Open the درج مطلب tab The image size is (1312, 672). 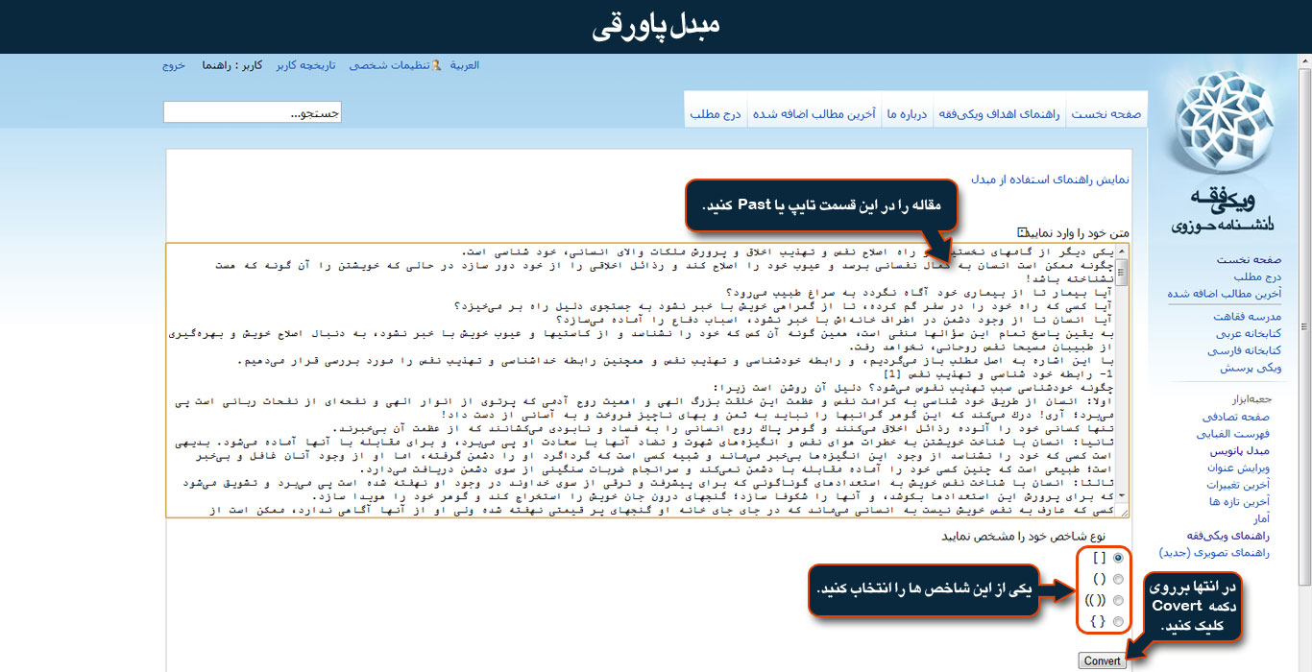pos(716,113)
